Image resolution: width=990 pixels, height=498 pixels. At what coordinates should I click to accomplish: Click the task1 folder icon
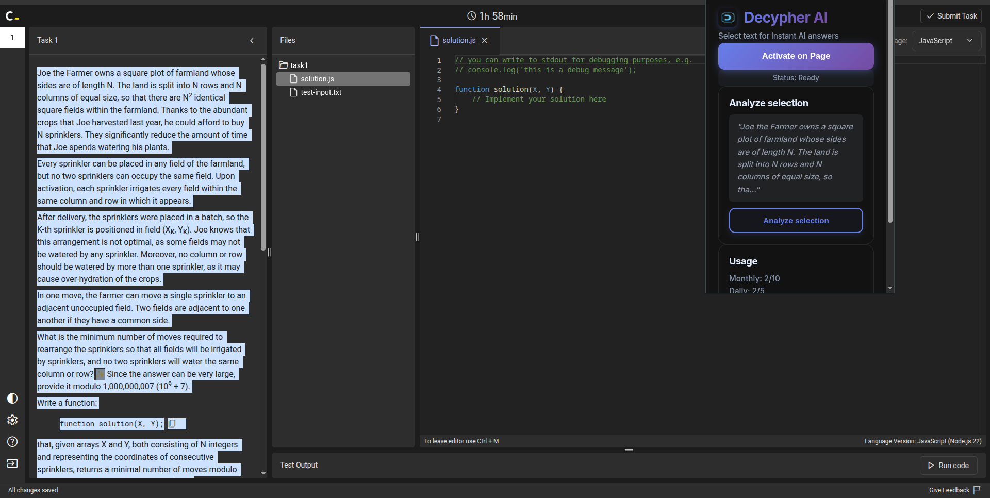(283, 65)
